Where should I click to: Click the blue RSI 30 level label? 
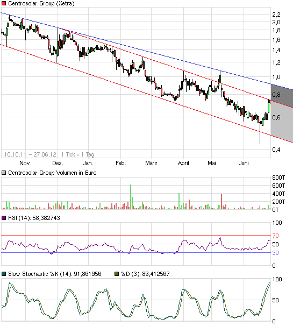point(275,253)
